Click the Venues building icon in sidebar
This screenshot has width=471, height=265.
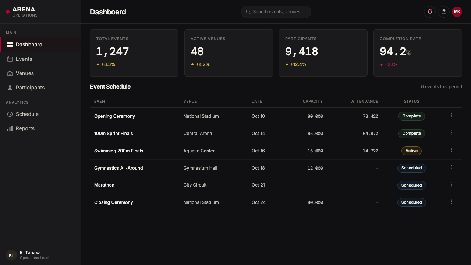[x=10, y=73]
